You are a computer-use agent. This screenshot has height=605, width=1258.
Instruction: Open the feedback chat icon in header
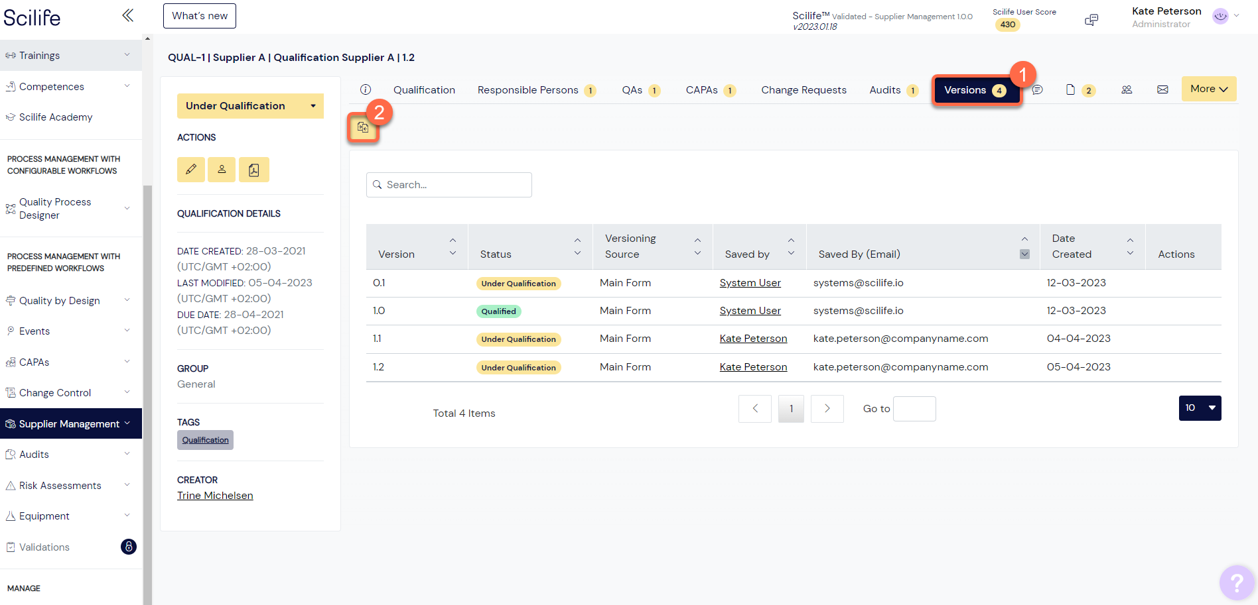[1091, 20]
